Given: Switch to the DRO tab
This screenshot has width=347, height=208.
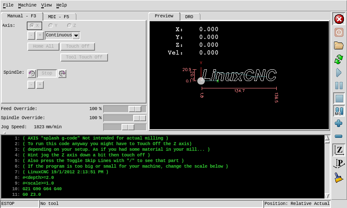Looking at the screenshot, I should point(189,17).
